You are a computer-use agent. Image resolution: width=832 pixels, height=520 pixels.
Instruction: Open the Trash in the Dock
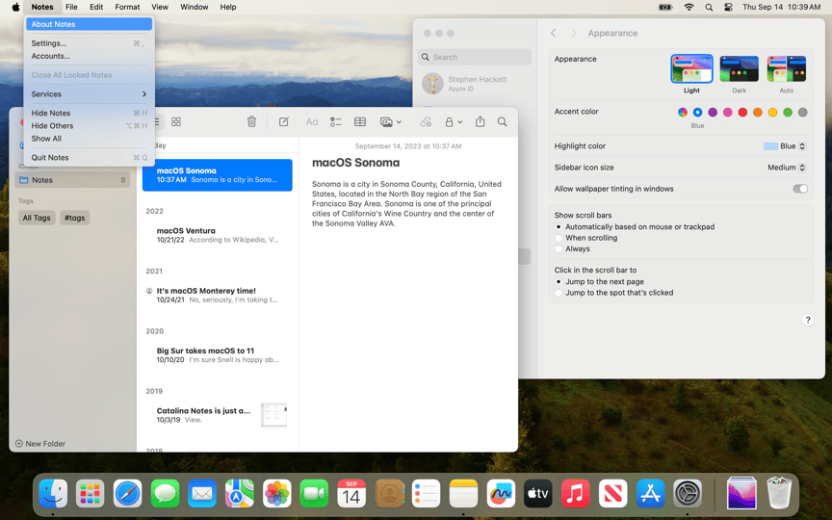(779, 493)
